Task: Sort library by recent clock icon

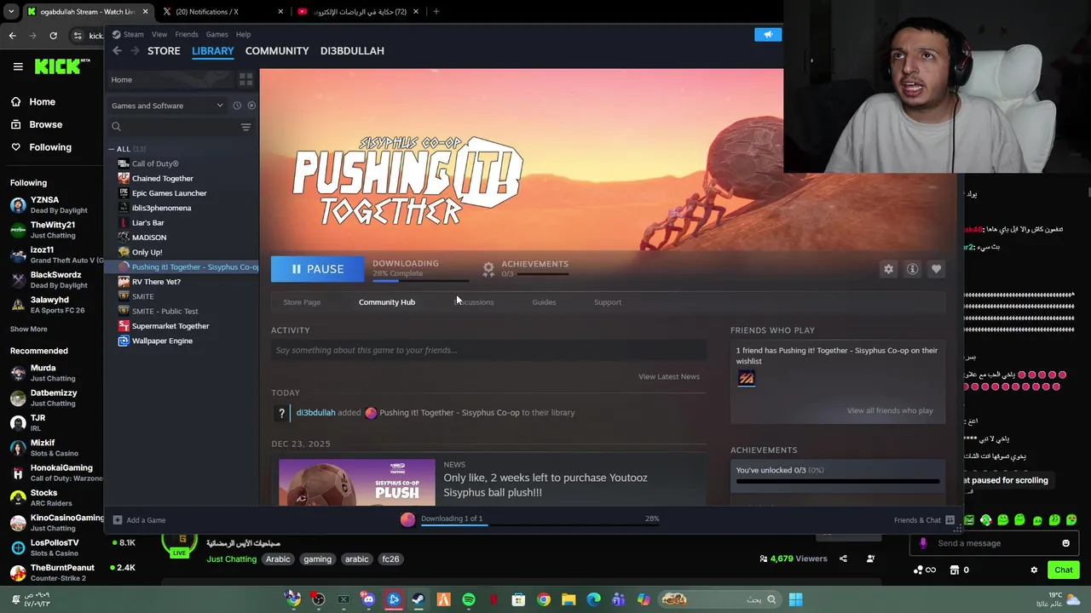Action: pos(237,106)
